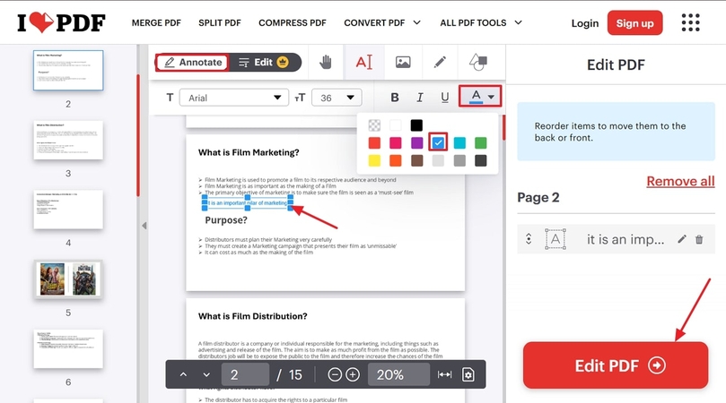Click the red Edit PDF button

616,365
